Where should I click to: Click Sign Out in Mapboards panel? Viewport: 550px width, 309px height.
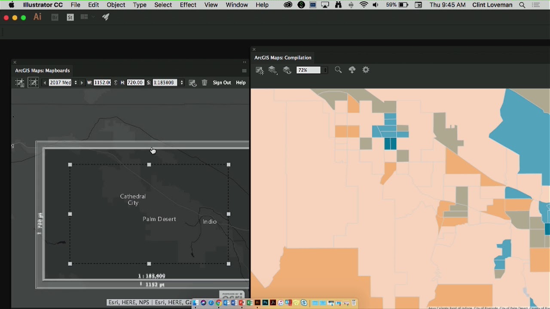222,83
